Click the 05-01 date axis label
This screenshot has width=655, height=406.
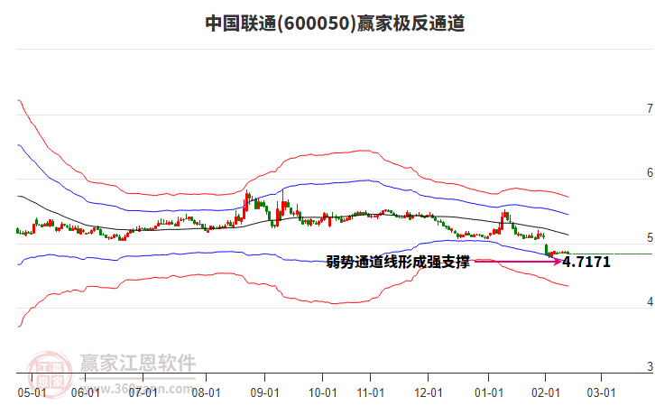pyautogui.click(x=32, y=392)
